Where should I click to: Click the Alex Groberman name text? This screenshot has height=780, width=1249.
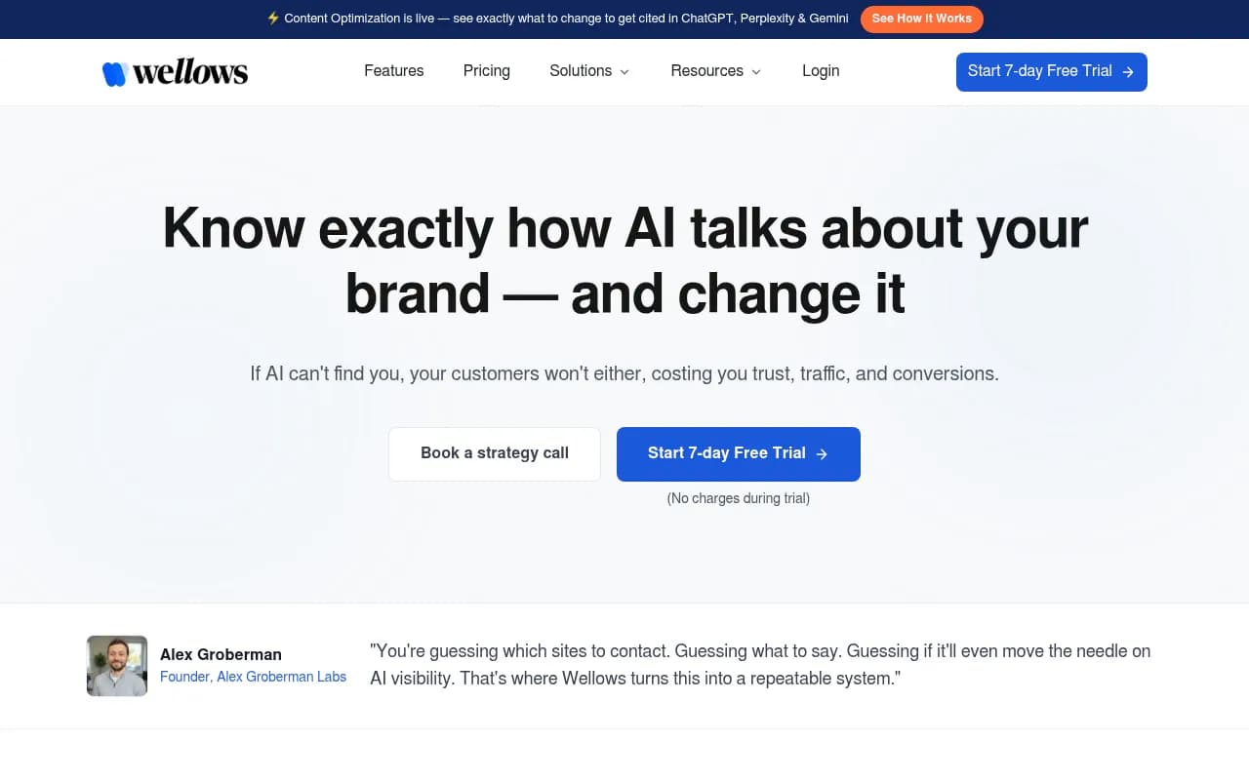tap(221, 654)
